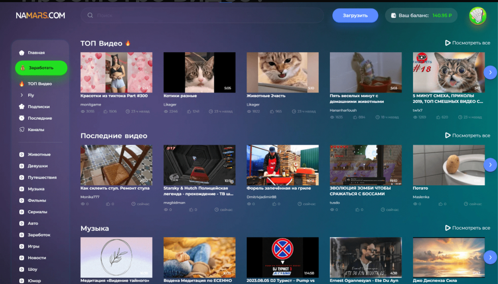Screen dimensions: 498x284
Task: Open the Monika777 channel name
Action: tap(90, 197)
